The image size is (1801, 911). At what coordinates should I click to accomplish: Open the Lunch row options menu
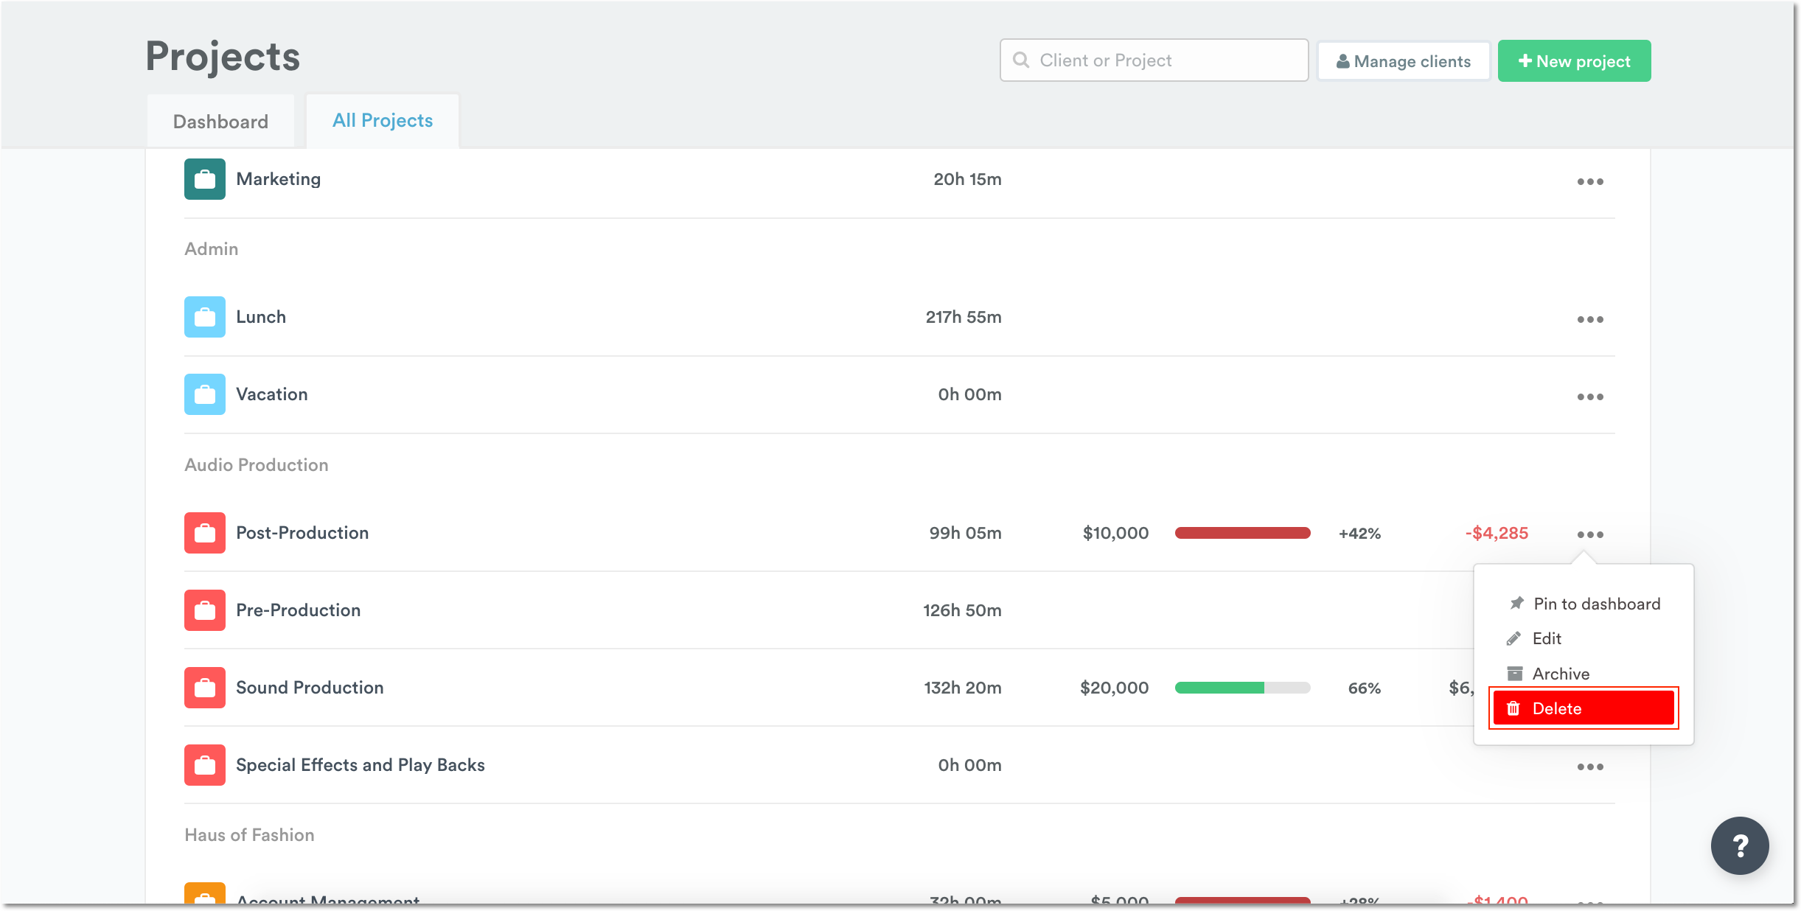(1589, 319)
